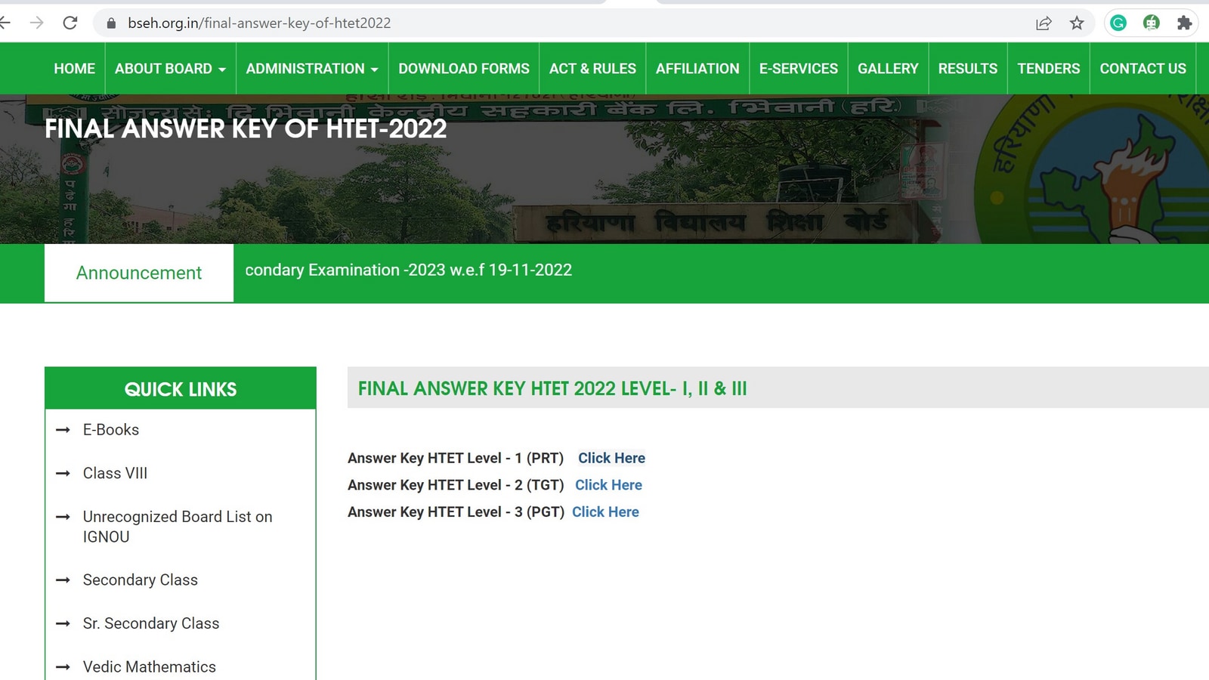Open the Grammarly extension icon
The width and height of the screenshot is (1209, 680).
[1118, 23]
